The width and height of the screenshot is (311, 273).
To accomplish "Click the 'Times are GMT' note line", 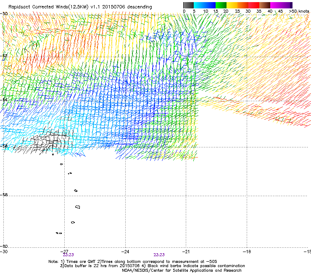I will 133,262.
